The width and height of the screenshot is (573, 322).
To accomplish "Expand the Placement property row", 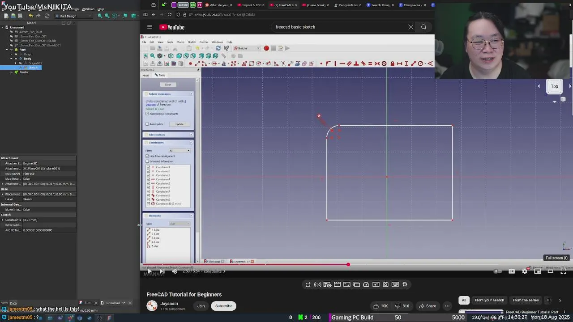I will click(x=3, y=194).
